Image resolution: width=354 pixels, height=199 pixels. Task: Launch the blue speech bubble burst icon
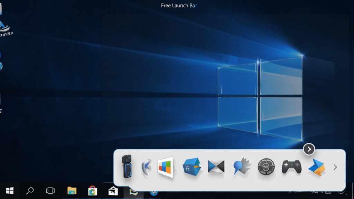point(242,166)
